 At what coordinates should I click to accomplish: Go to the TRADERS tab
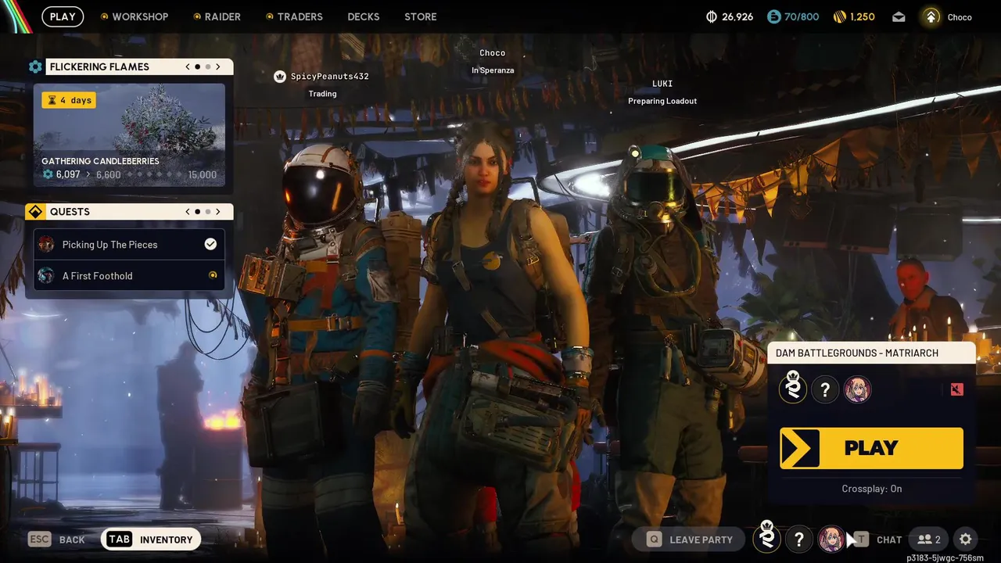coord(294,16)
